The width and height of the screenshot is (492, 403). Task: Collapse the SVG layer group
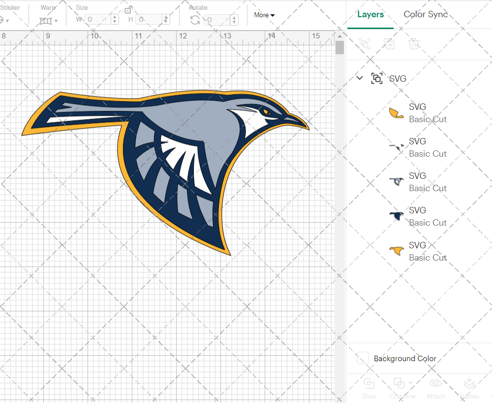[359, 78]
